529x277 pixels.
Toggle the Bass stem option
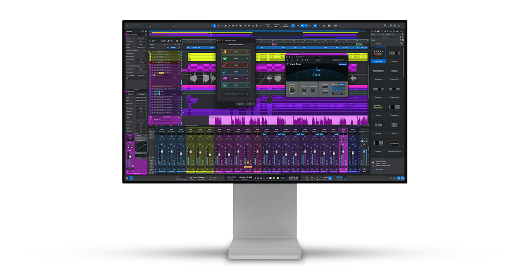click(236, 65)
